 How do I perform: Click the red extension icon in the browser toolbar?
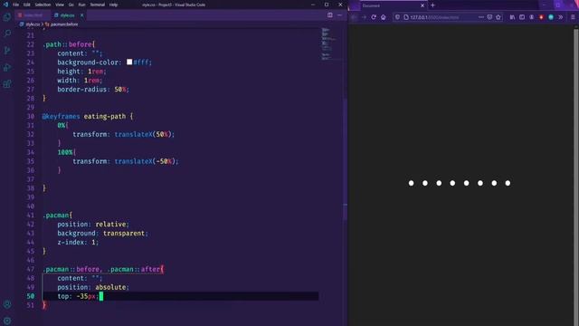541,17
